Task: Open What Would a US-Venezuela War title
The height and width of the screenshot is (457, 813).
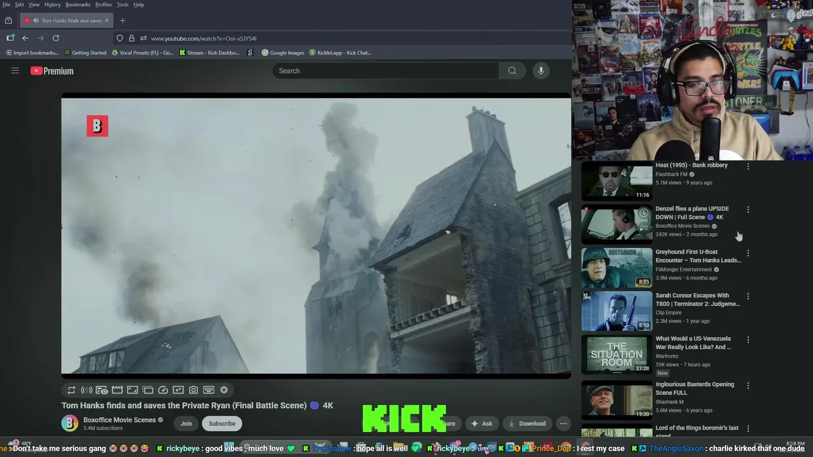Action: tap(694, 343)
